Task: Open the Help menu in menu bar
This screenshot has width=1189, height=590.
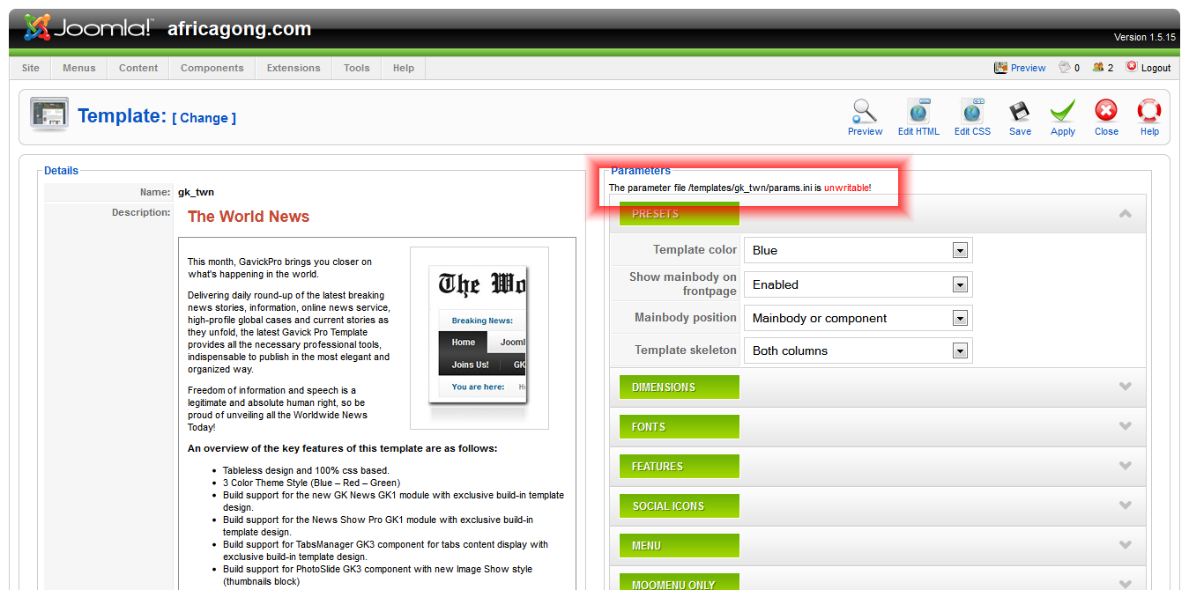Action: [x=404, y=68]
